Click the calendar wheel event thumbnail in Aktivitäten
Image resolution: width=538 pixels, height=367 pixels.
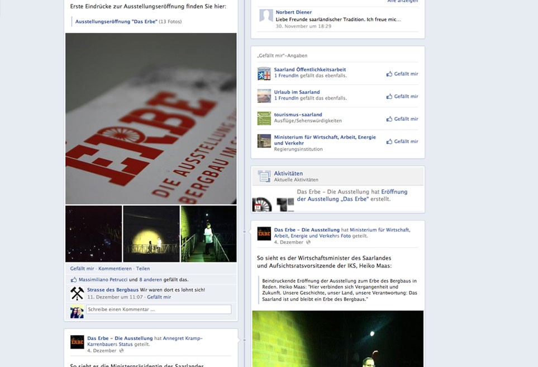(262, 204)
